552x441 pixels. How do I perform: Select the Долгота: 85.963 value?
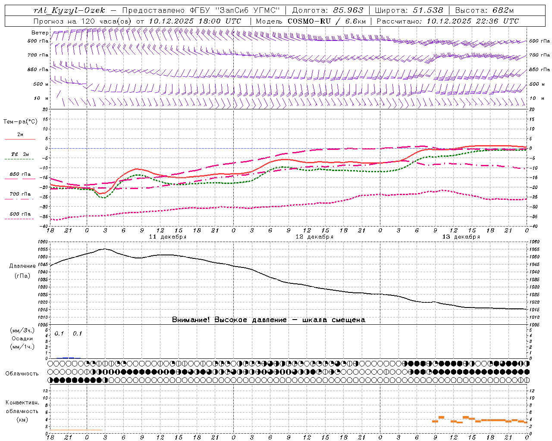click(x=328, y=10)
